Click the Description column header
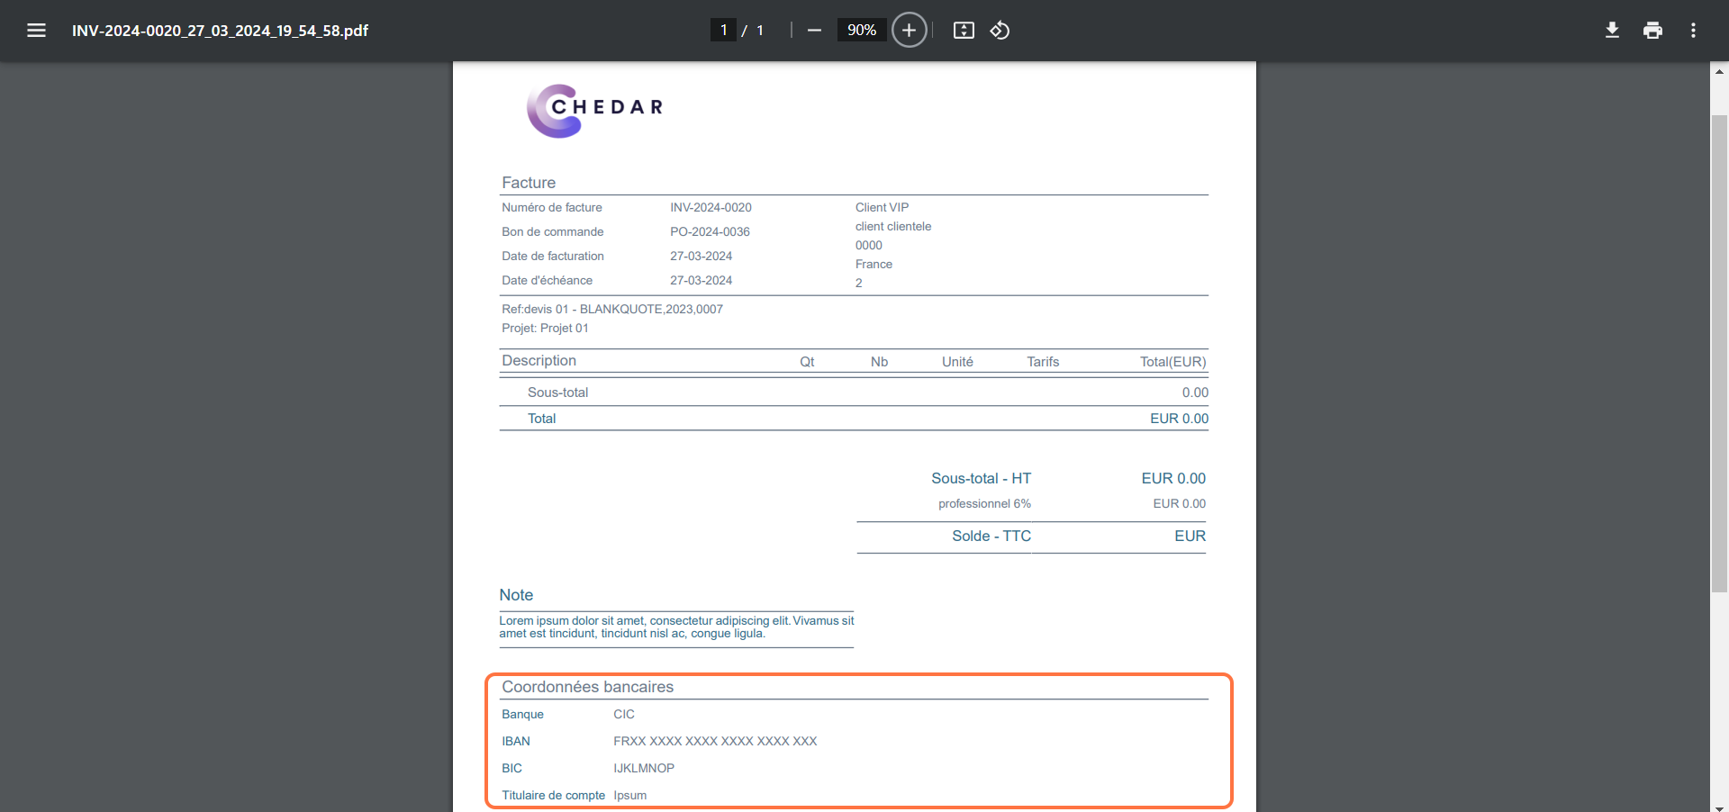The height and width of the screenshot is (812, 1729). (539, 361)
